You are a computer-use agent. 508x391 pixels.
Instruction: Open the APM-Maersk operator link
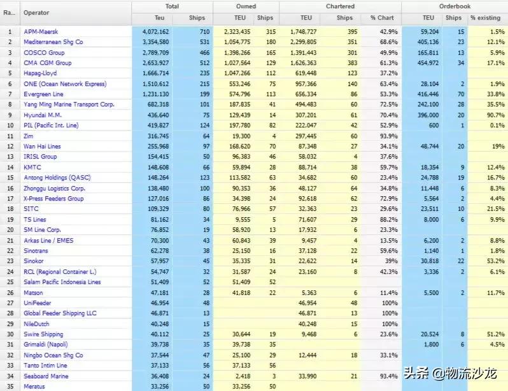pos(41,32)
